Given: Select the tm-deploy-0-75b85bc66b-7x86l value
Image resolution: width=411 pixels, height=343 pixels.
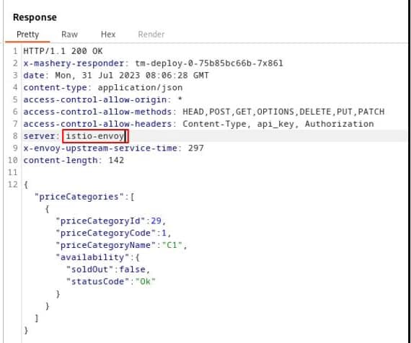Looking at the screenshot, I should 209,63.
